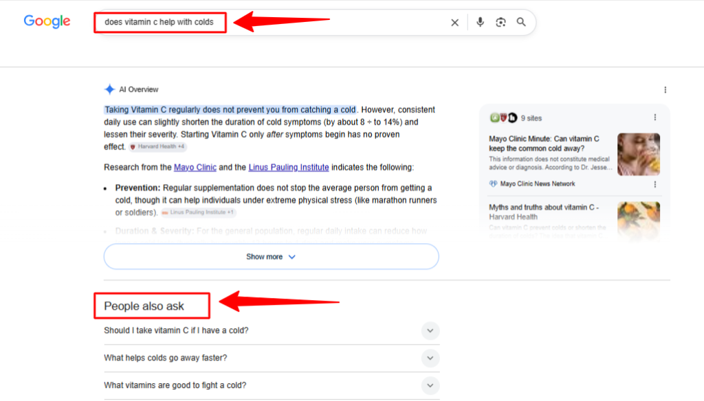
Task: Click Mayo Clinic News Network source icon
Action: [493, 184]
